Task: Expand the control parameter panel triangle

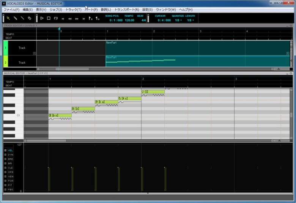Action: (148, 193)
